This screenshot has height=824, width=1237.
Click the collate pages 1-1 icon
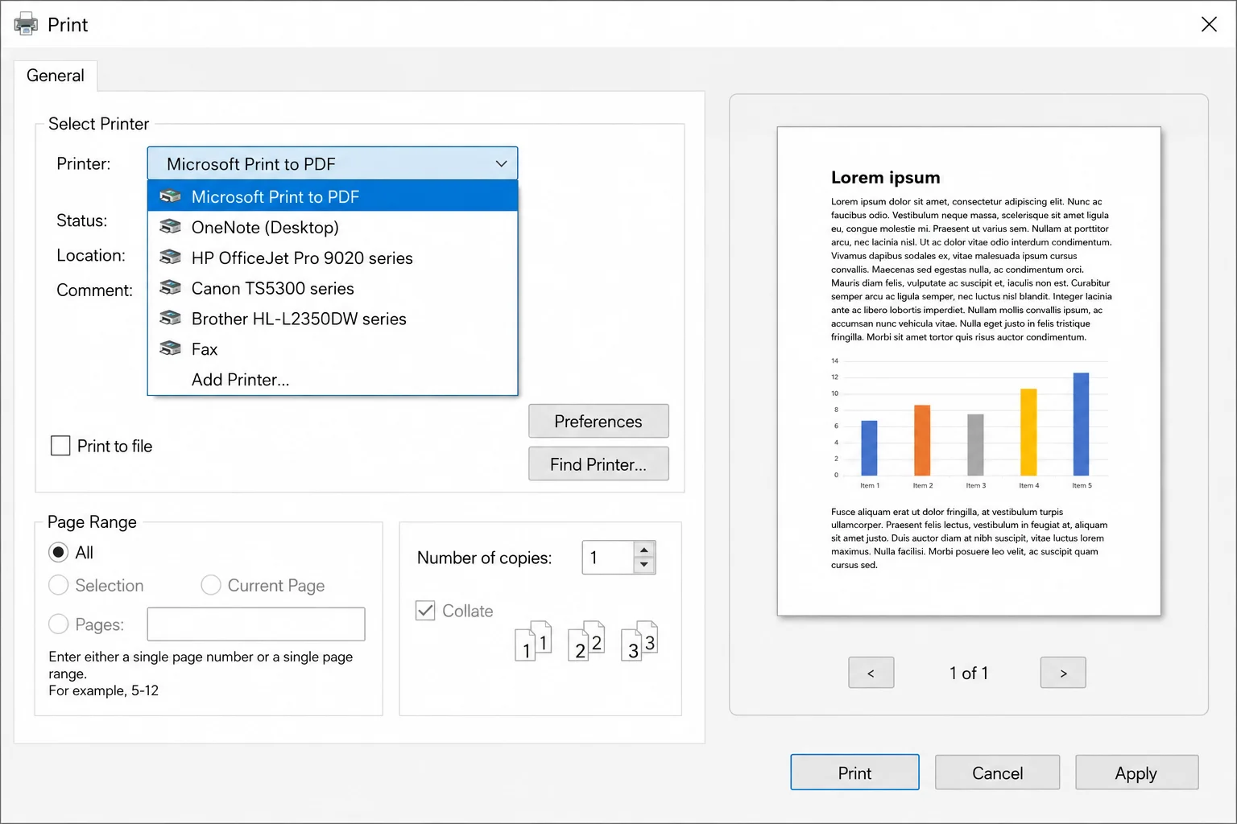tap(533, 641)
